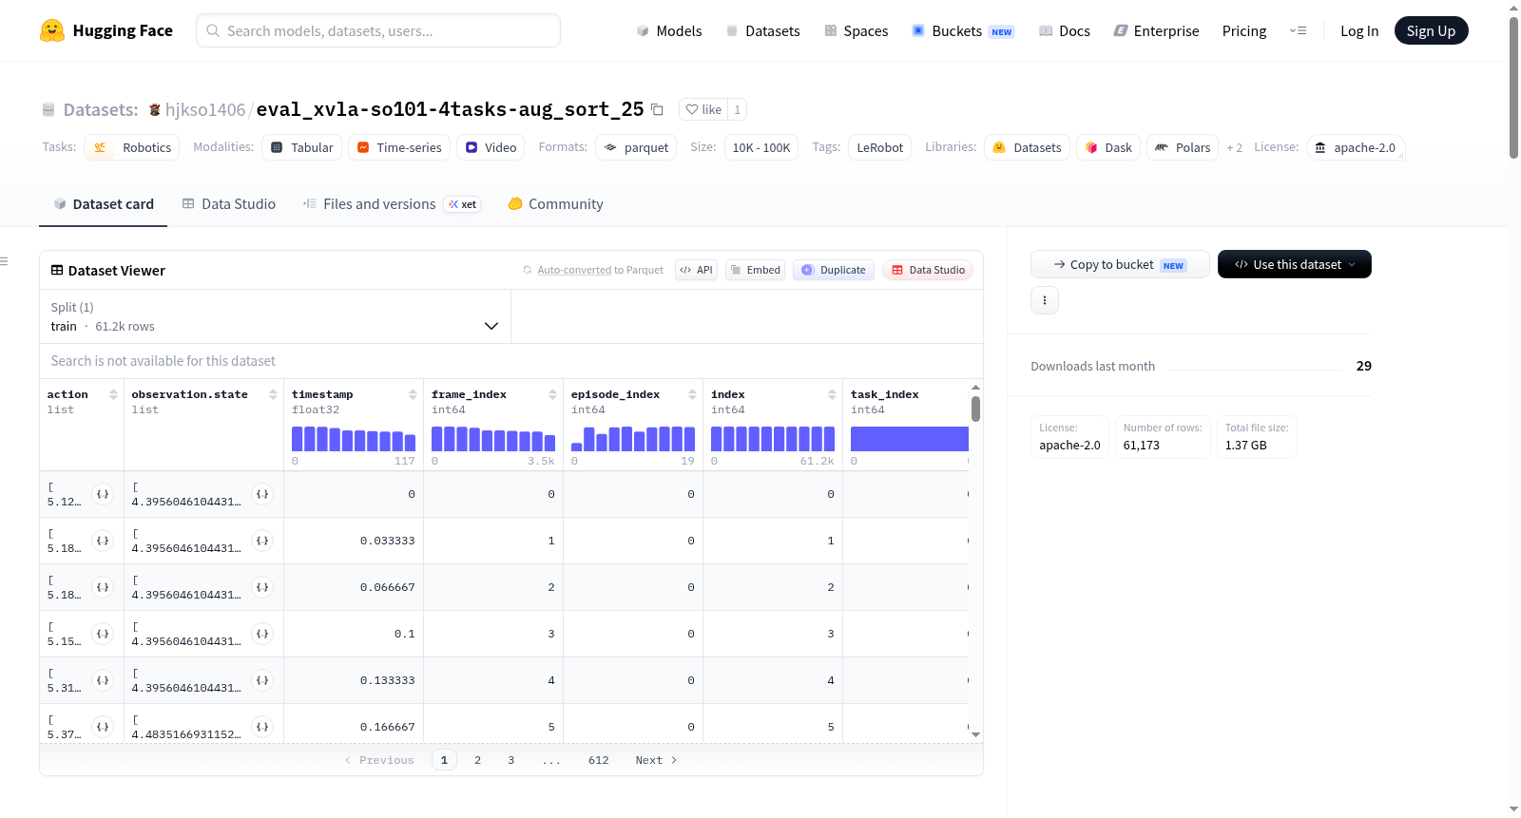This screenshot has height=818, width=1521.
Task: Go to the Next table page
Action: click(x=656, y=760)
